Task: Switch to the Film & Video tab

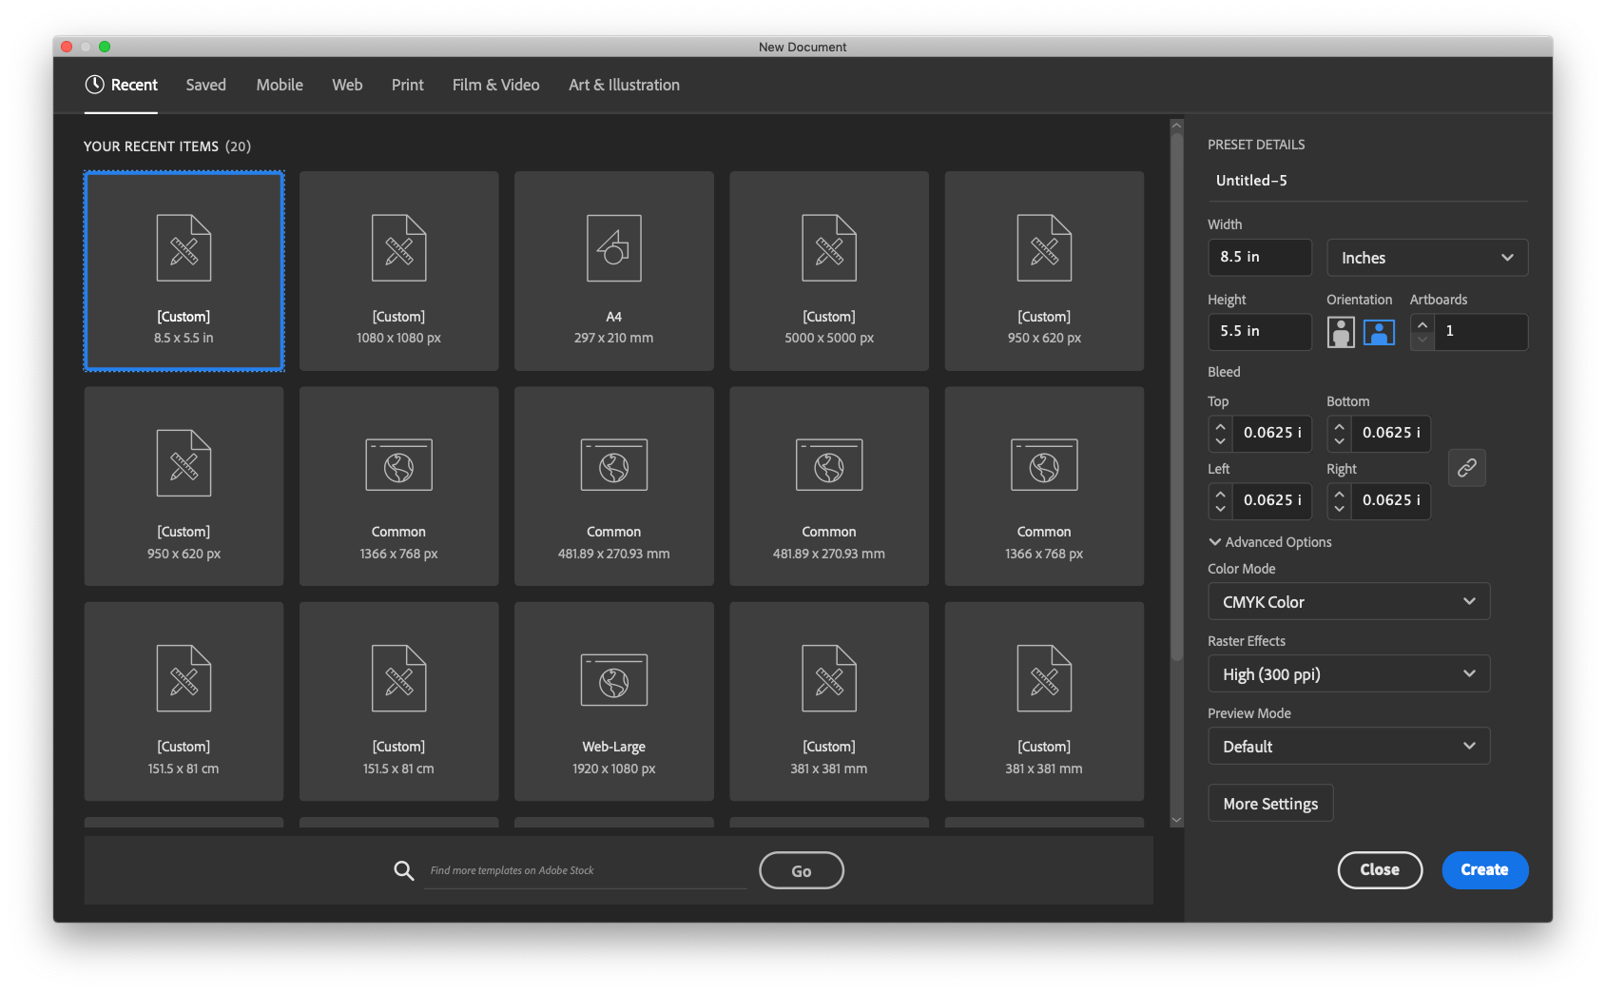Action: click(x=495, y=85)
